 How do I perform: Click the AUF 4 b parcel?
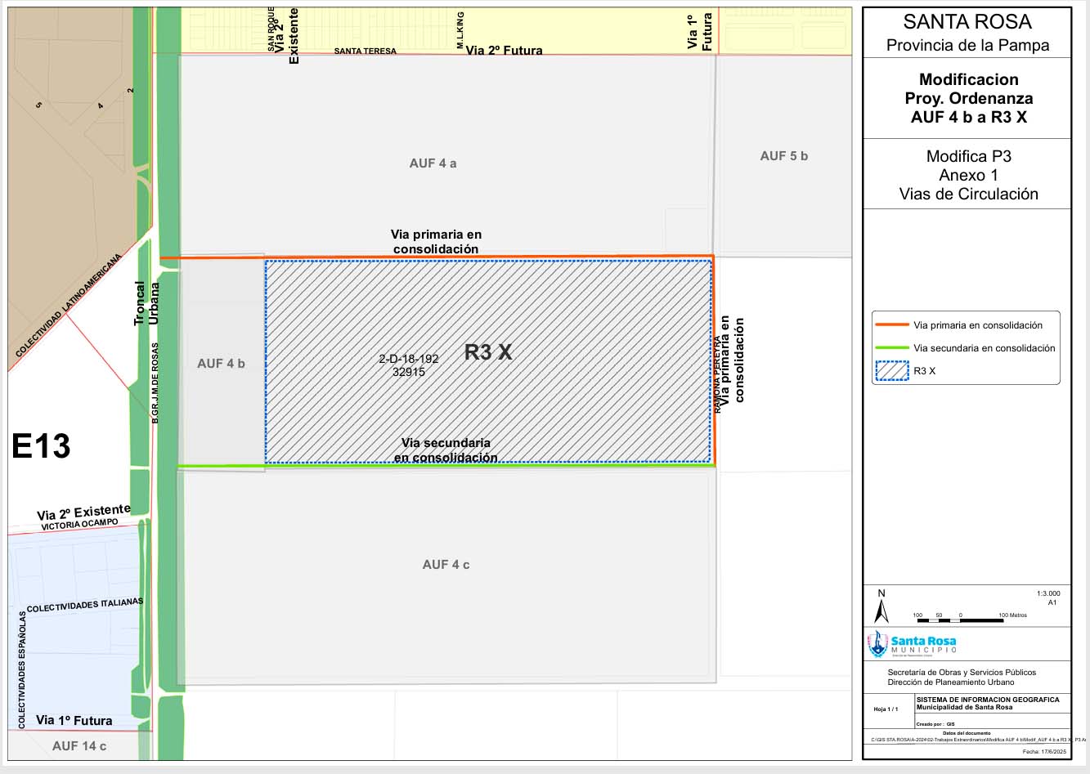221,363
